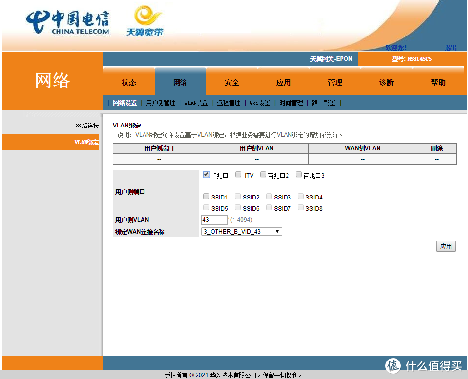
Task: Open the 绑定WAN连接名称 dropdown
Action: tap(241, 231)
